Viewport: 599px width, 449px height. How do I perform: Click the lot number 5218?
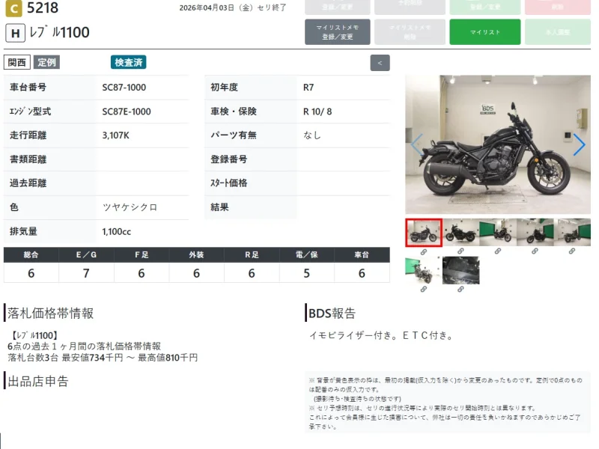point(43,8)
